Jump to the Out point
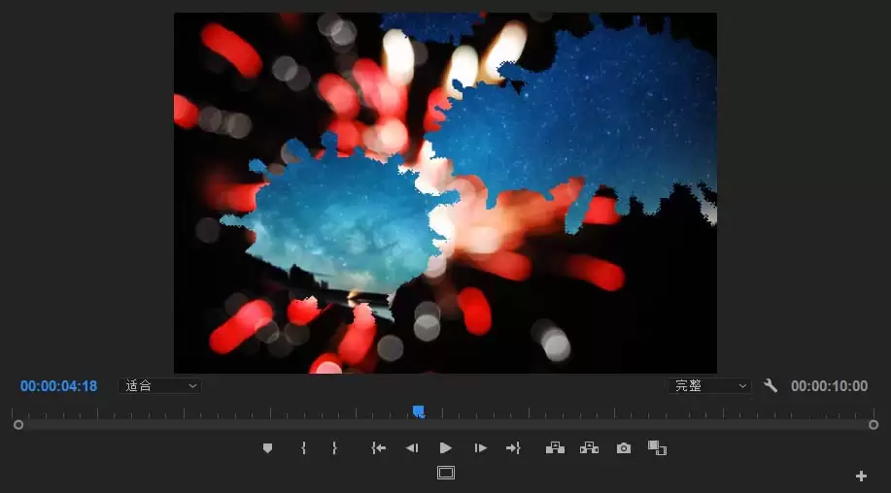Image resolution: width=891 pixels, height=493 pixels. (x=513, y=448)
